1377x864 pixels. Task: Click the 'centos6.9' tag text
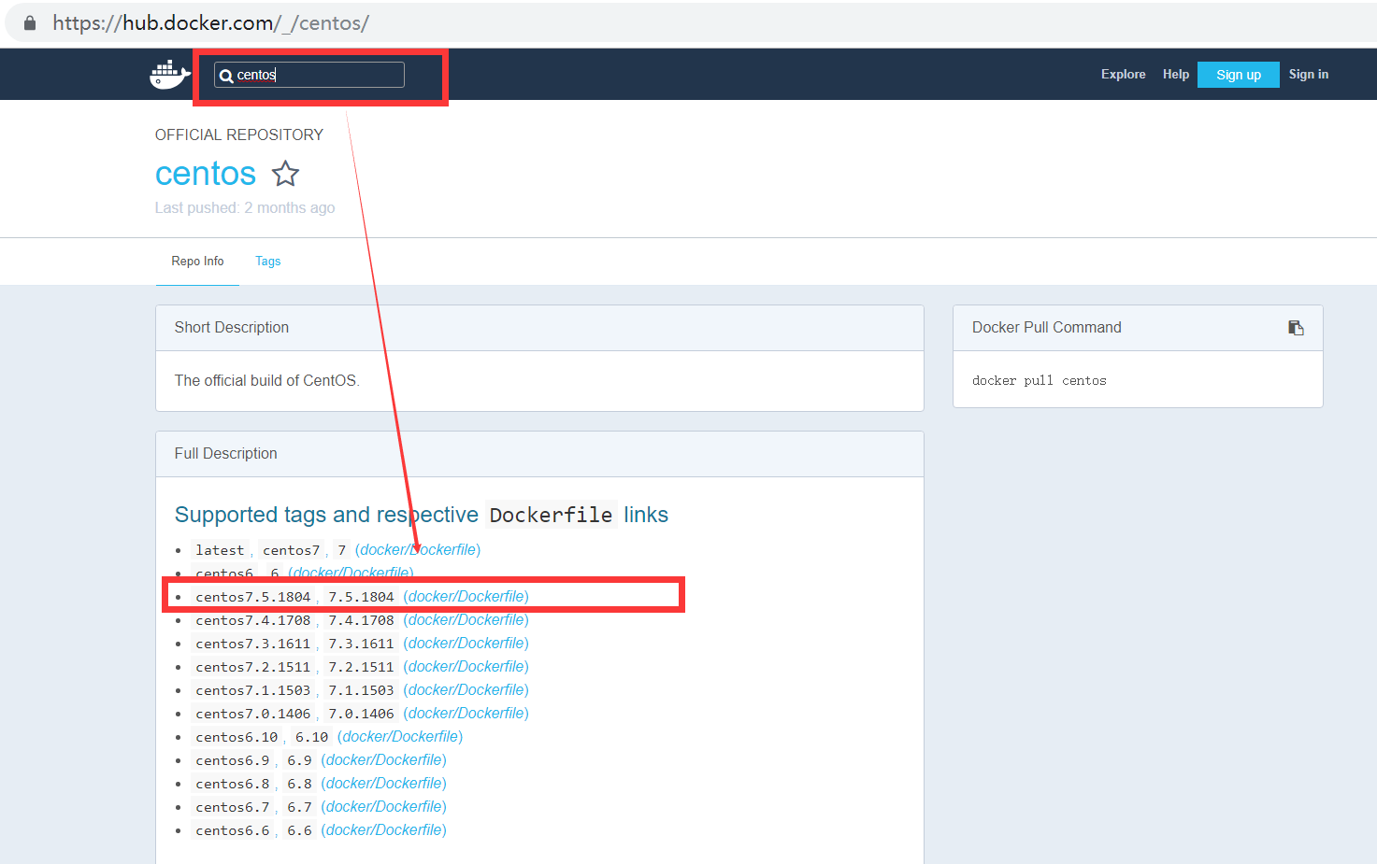[233, 761]
